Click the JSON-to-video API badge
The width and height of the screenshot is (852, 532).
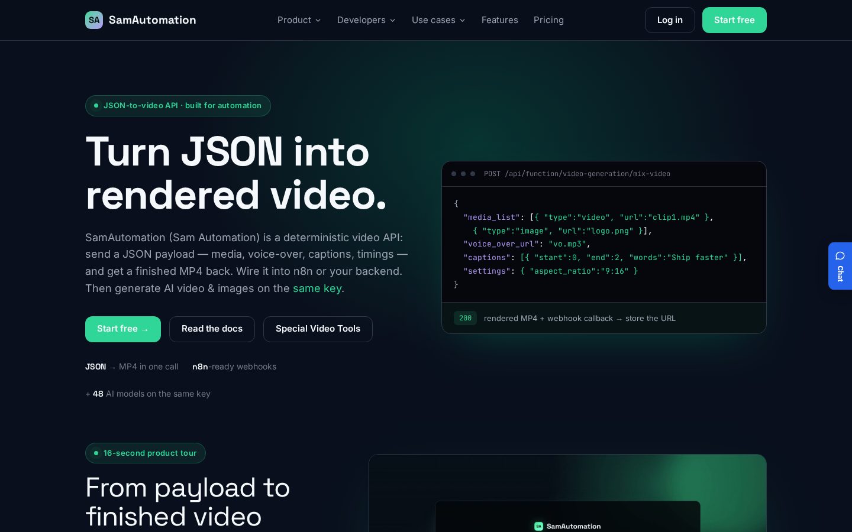178,106
